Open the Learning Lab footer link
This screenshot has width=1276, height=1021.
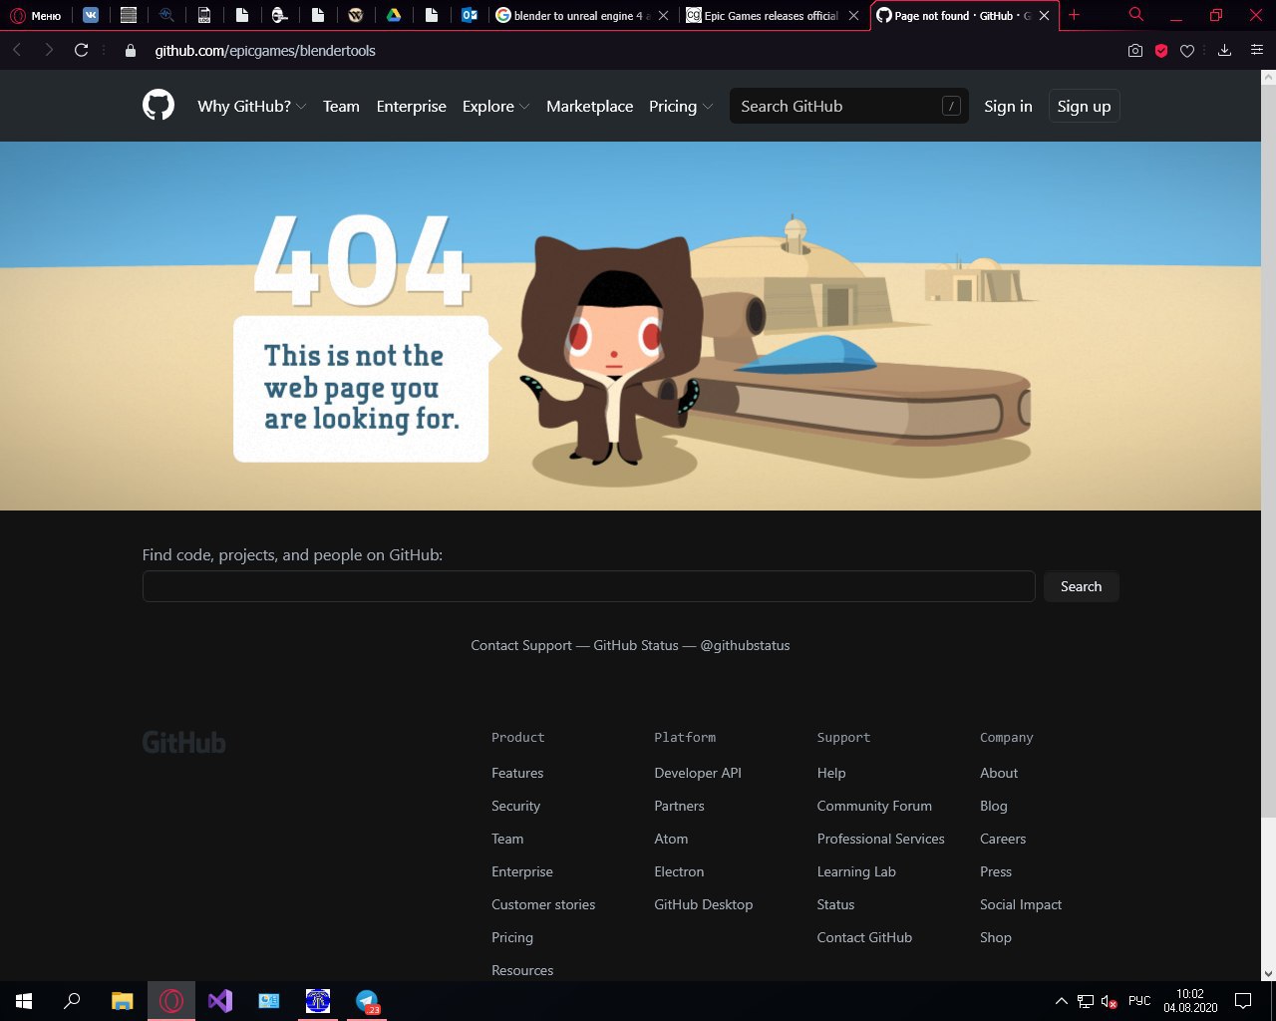(856, 871)
